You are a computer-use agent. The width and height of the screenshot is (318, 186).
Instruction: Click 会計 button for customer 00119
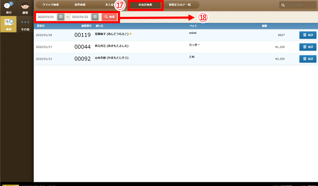point(308,35)
